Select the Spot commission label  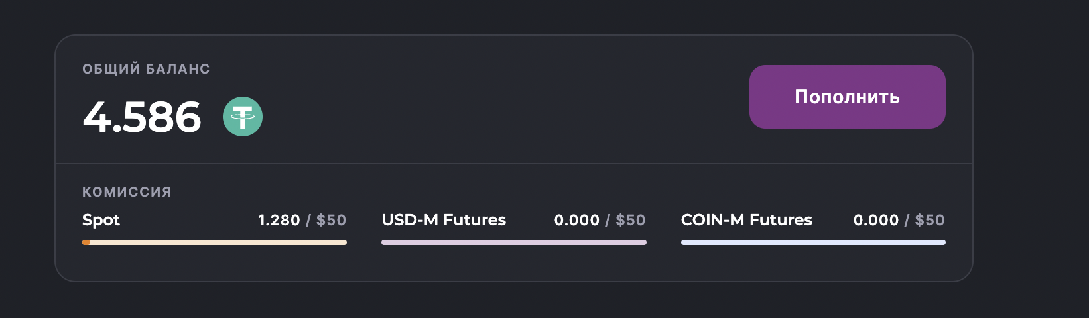pos(101,221)
